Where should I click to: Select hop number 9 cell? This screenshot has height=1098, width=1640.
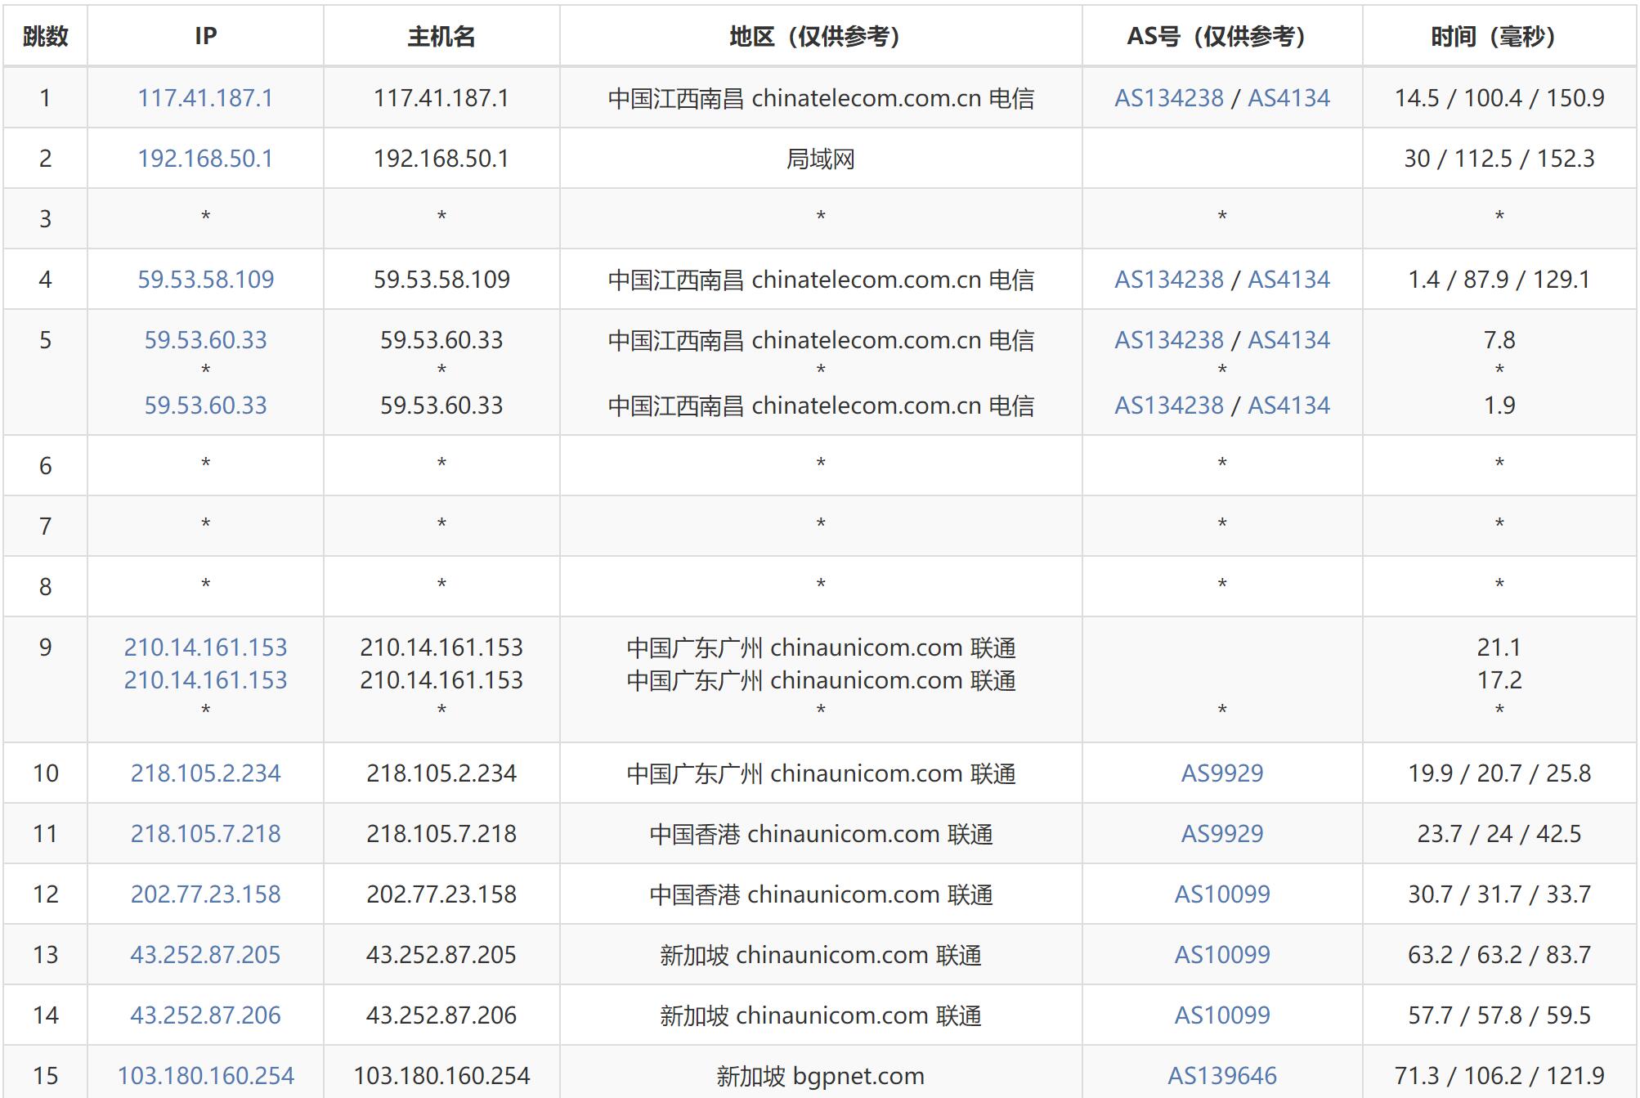click(x=46, y=679)
